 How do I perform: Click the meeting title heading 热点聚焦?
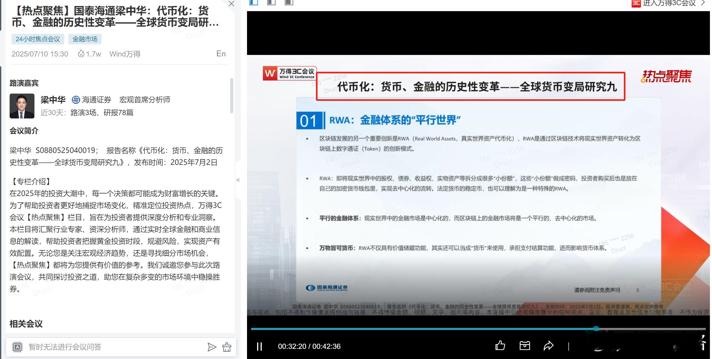pos(115,17)
